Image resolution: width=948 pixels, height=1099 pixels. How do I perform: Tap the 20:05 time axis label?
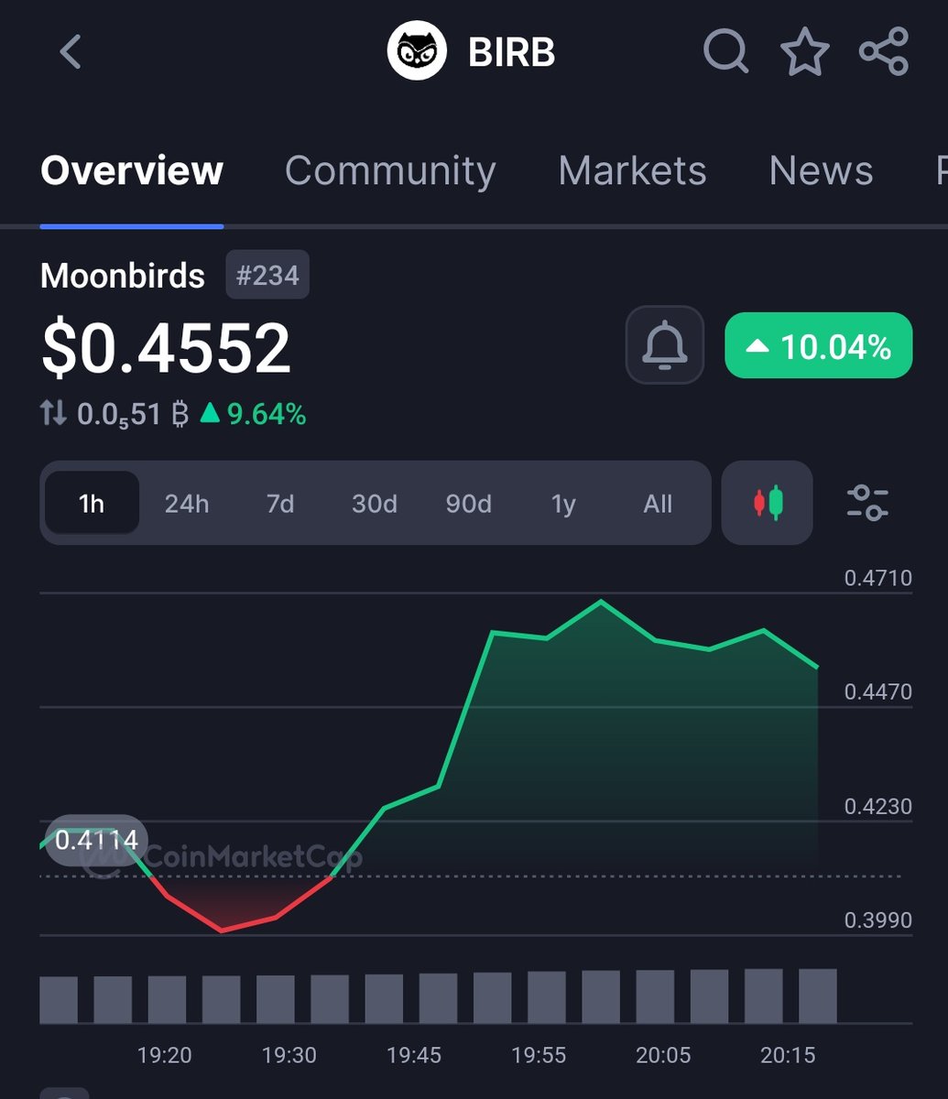[663, 1055]
